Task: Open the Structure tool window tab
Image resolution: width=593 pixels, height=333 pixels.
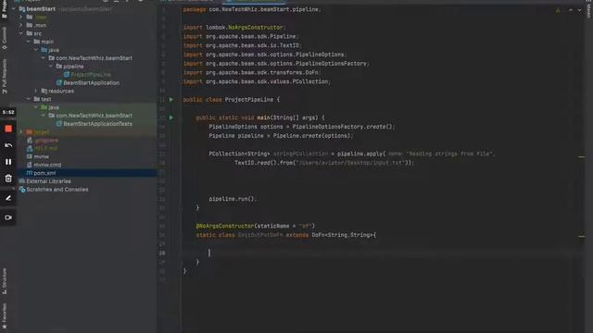Action: 4,281
